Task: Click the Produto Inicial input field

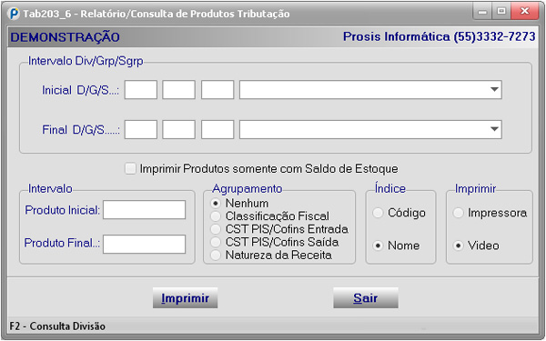Action: pos(144,210)
